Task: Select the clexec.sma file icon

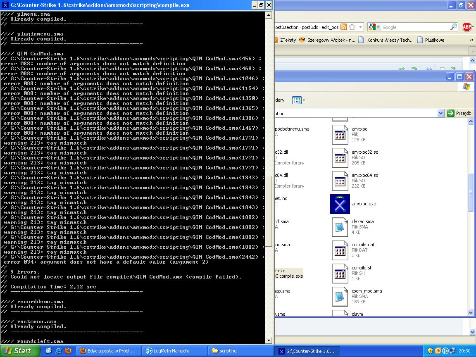Action: point(340,227)
